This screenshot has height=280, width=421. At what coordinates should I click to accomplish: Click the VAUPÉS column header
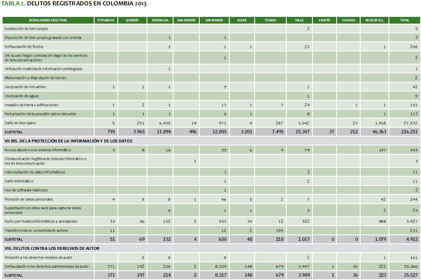[x=324, y=20]
